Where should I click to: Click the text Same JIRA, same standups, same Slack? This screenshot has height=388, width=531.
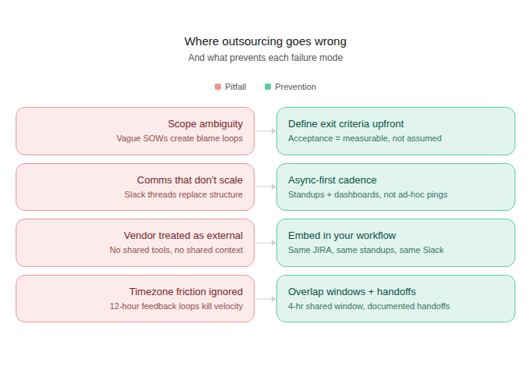pyautogui.click(x=365, y=251)
